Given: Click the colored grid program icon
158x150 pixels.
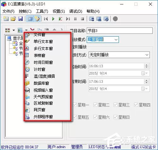Looking at the screenshot, I should click(8, 30).
